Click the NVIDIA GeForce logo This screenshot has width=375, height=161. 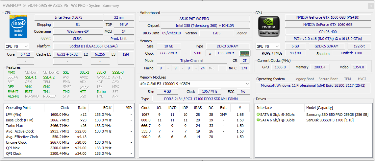[x=268, y=26]
